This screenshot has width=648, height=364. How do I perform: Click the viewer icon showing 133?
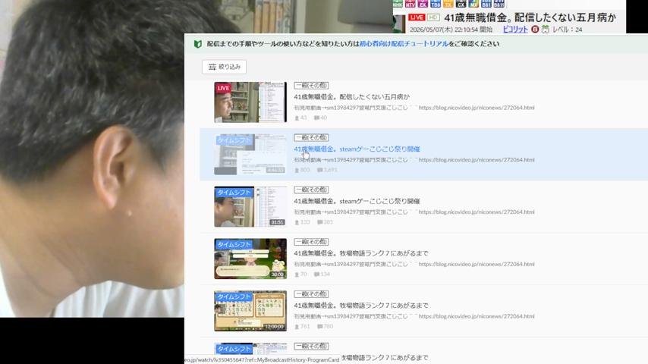click(x=297, y=222)
